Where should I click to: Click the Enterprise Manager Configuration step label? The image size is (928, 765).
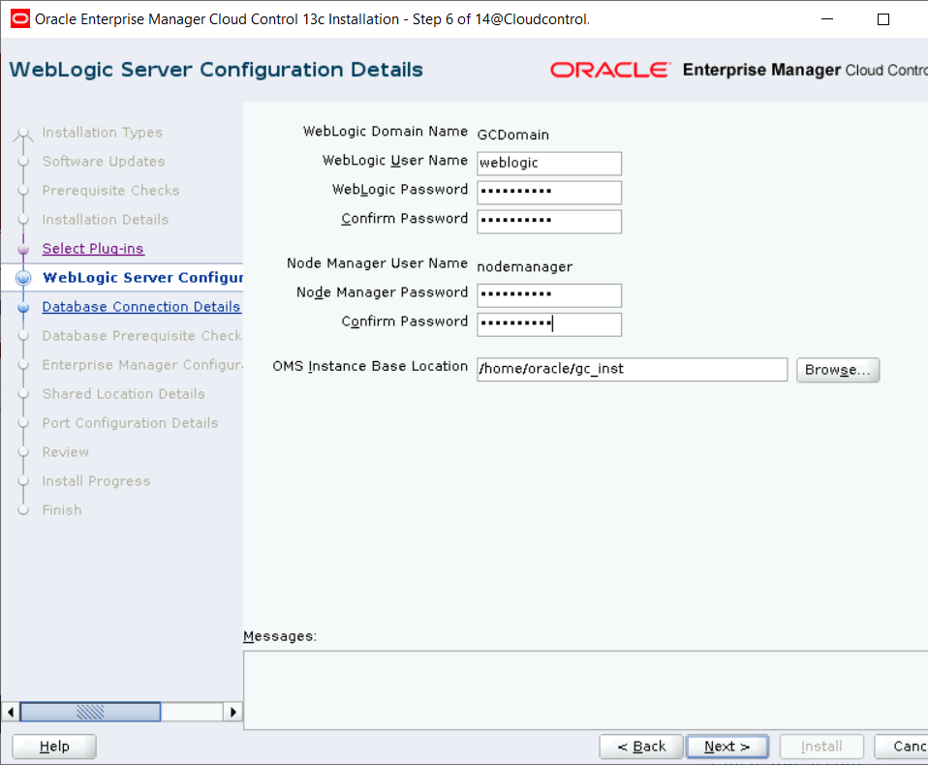(142, 364)
